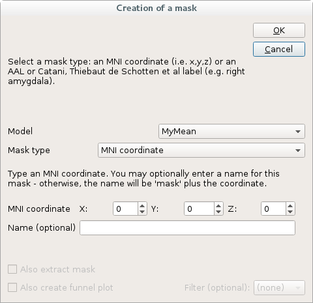Increase the X coordinate with up arrow
Viewport: 313px width, 303px height.
point(142,205)
